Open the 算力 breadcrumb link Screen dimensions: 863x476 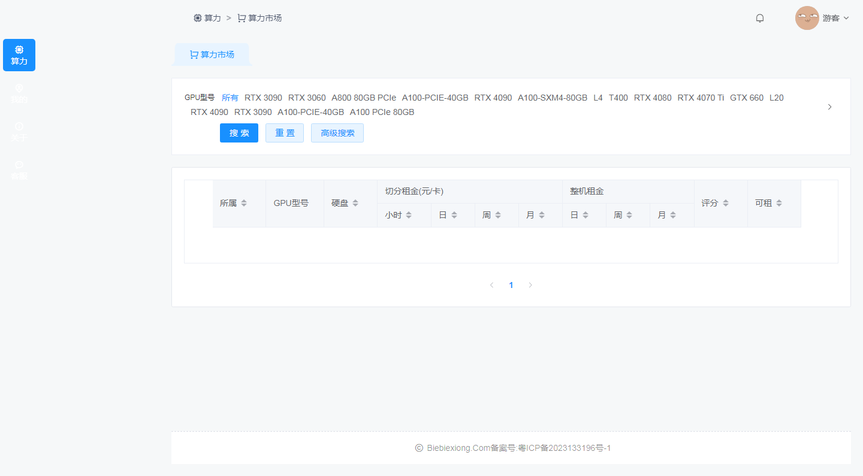click(209, 17)
